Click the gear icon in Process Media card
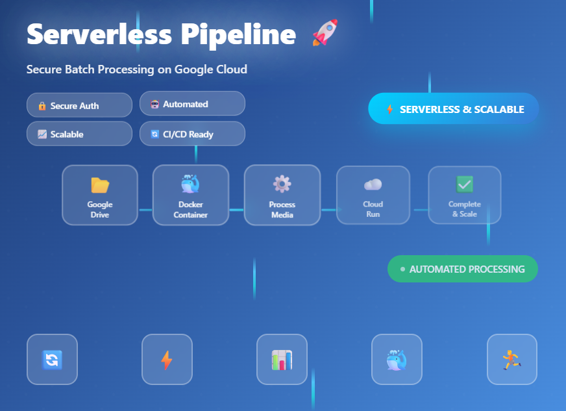566x411 pixels. 282,184
